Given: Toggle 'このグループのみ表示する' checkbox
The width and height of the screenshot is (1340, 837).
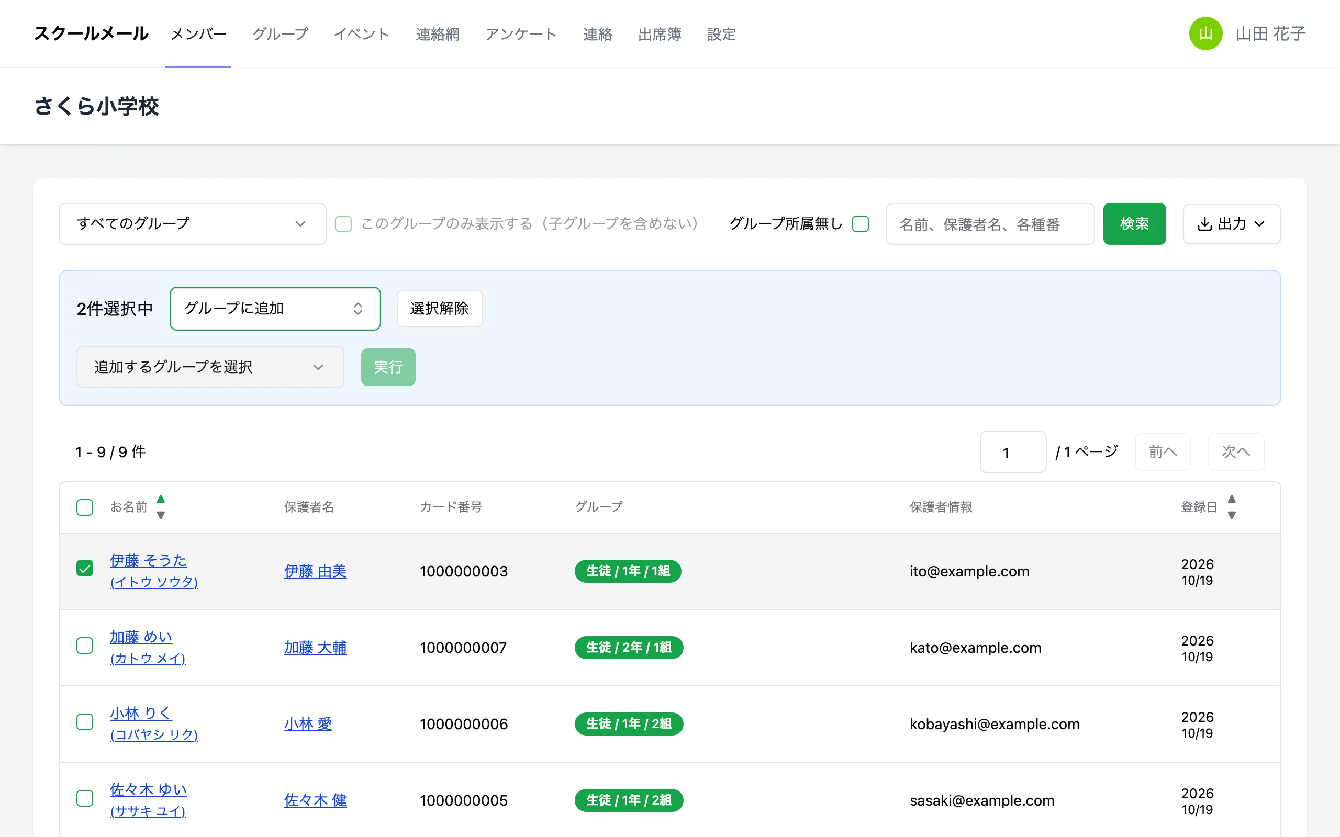Looking at the screenshot, I should (x=343, y=224).
